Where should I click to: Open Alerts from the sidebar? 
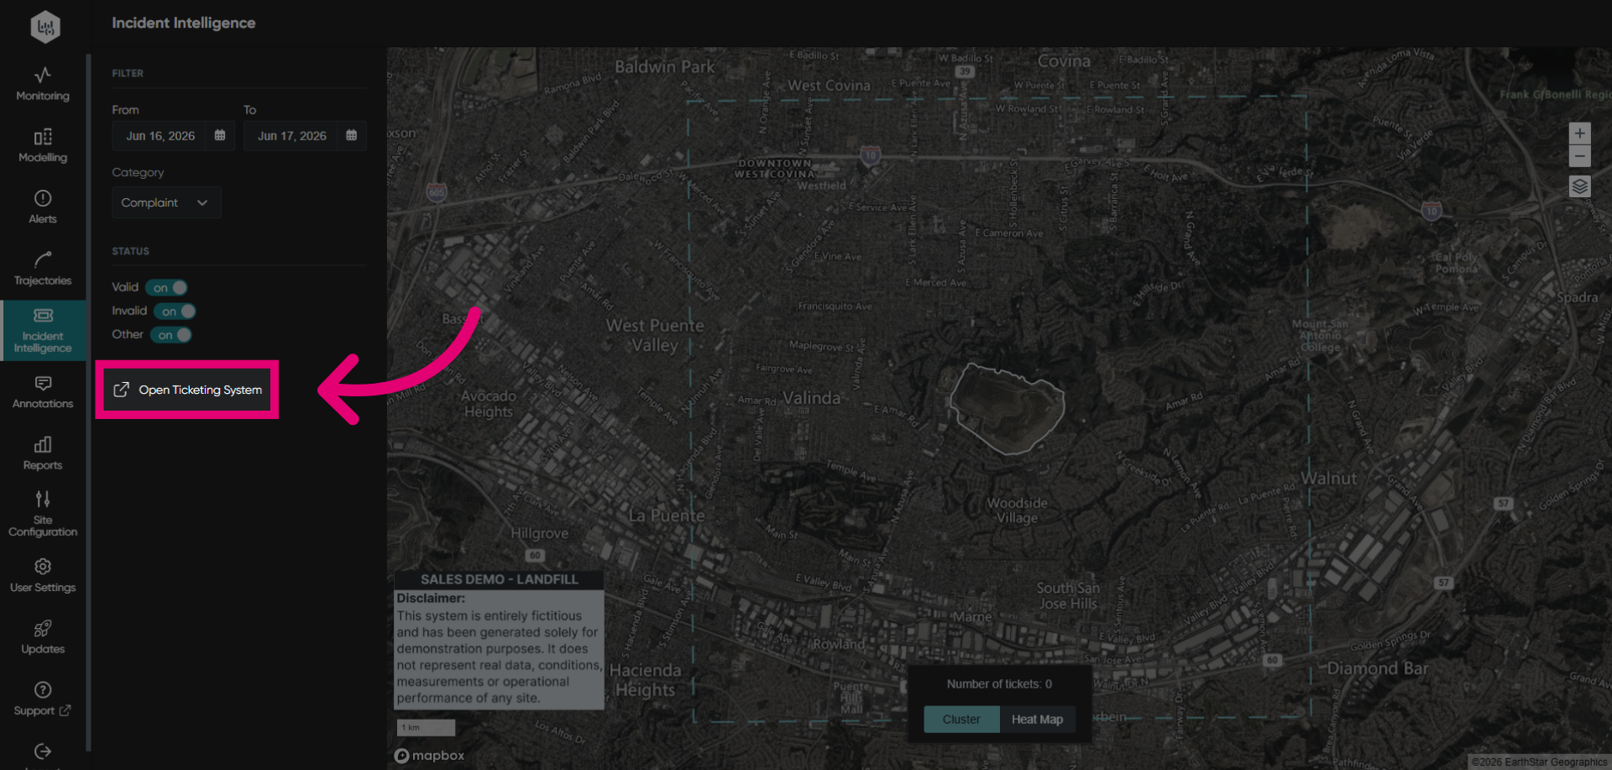pos(43,207)
